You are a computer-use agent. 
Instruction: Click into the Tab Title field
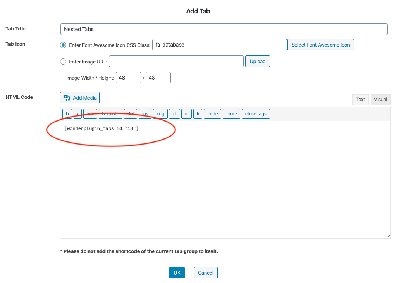coord(223,29)
